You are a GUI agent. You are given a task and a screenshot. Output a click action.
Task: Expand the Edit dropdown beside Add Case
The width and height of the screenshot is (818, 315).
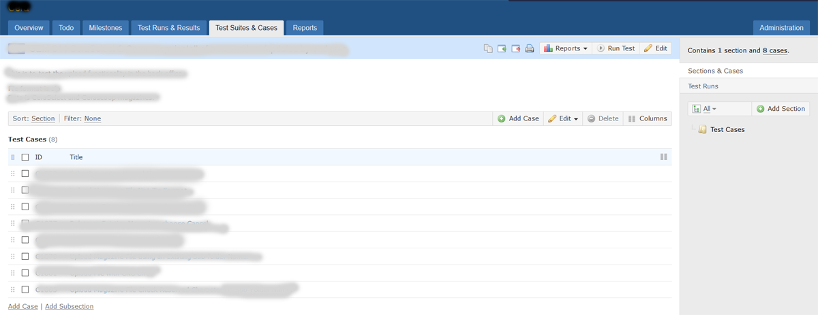click(564, 118)
